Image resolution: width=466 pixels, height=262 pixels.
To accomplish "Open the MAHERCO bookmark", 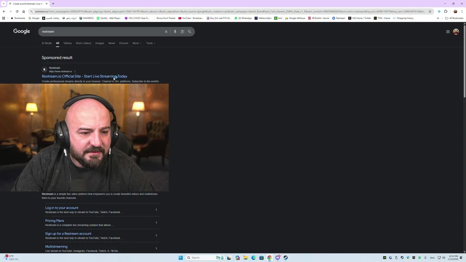I will [x=86, y=18].
